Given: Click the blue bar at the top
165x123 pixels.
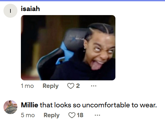Looking at the screenshot, I should point(82,1).
